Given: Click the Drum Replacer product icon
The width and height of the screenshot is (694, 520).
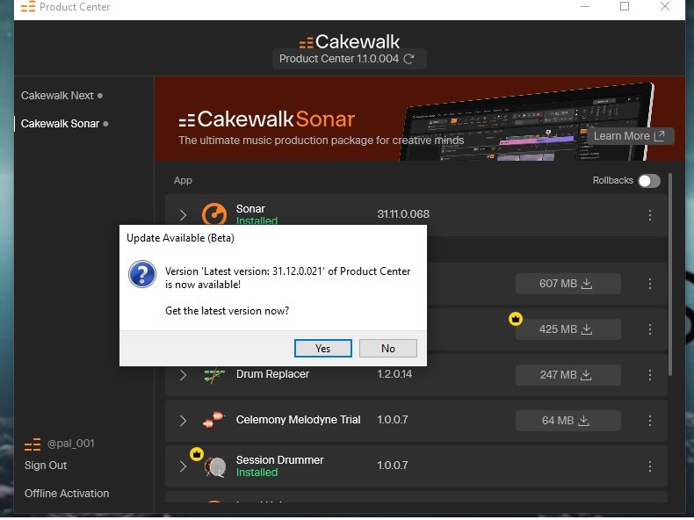Looking at the screenshot, I should point(213,375).
